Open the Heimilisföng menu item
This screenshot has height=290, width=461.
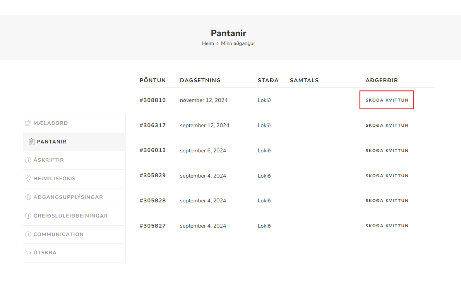[54, 179]
